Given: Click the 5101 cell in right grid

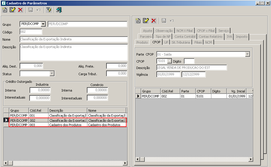Looking at the screenshot, I should click(x=203, y=96).
